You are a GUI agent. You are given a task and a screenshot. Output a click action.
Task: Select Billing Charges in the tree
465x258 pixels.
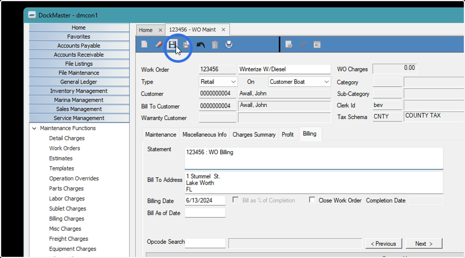[67, 219]
